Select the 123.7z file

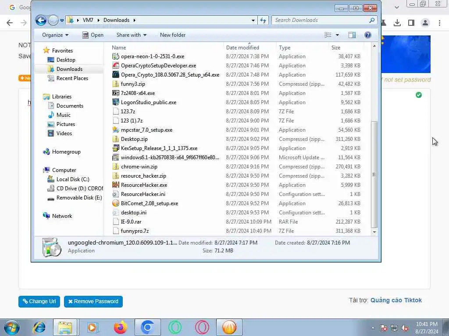coord(128,112)
